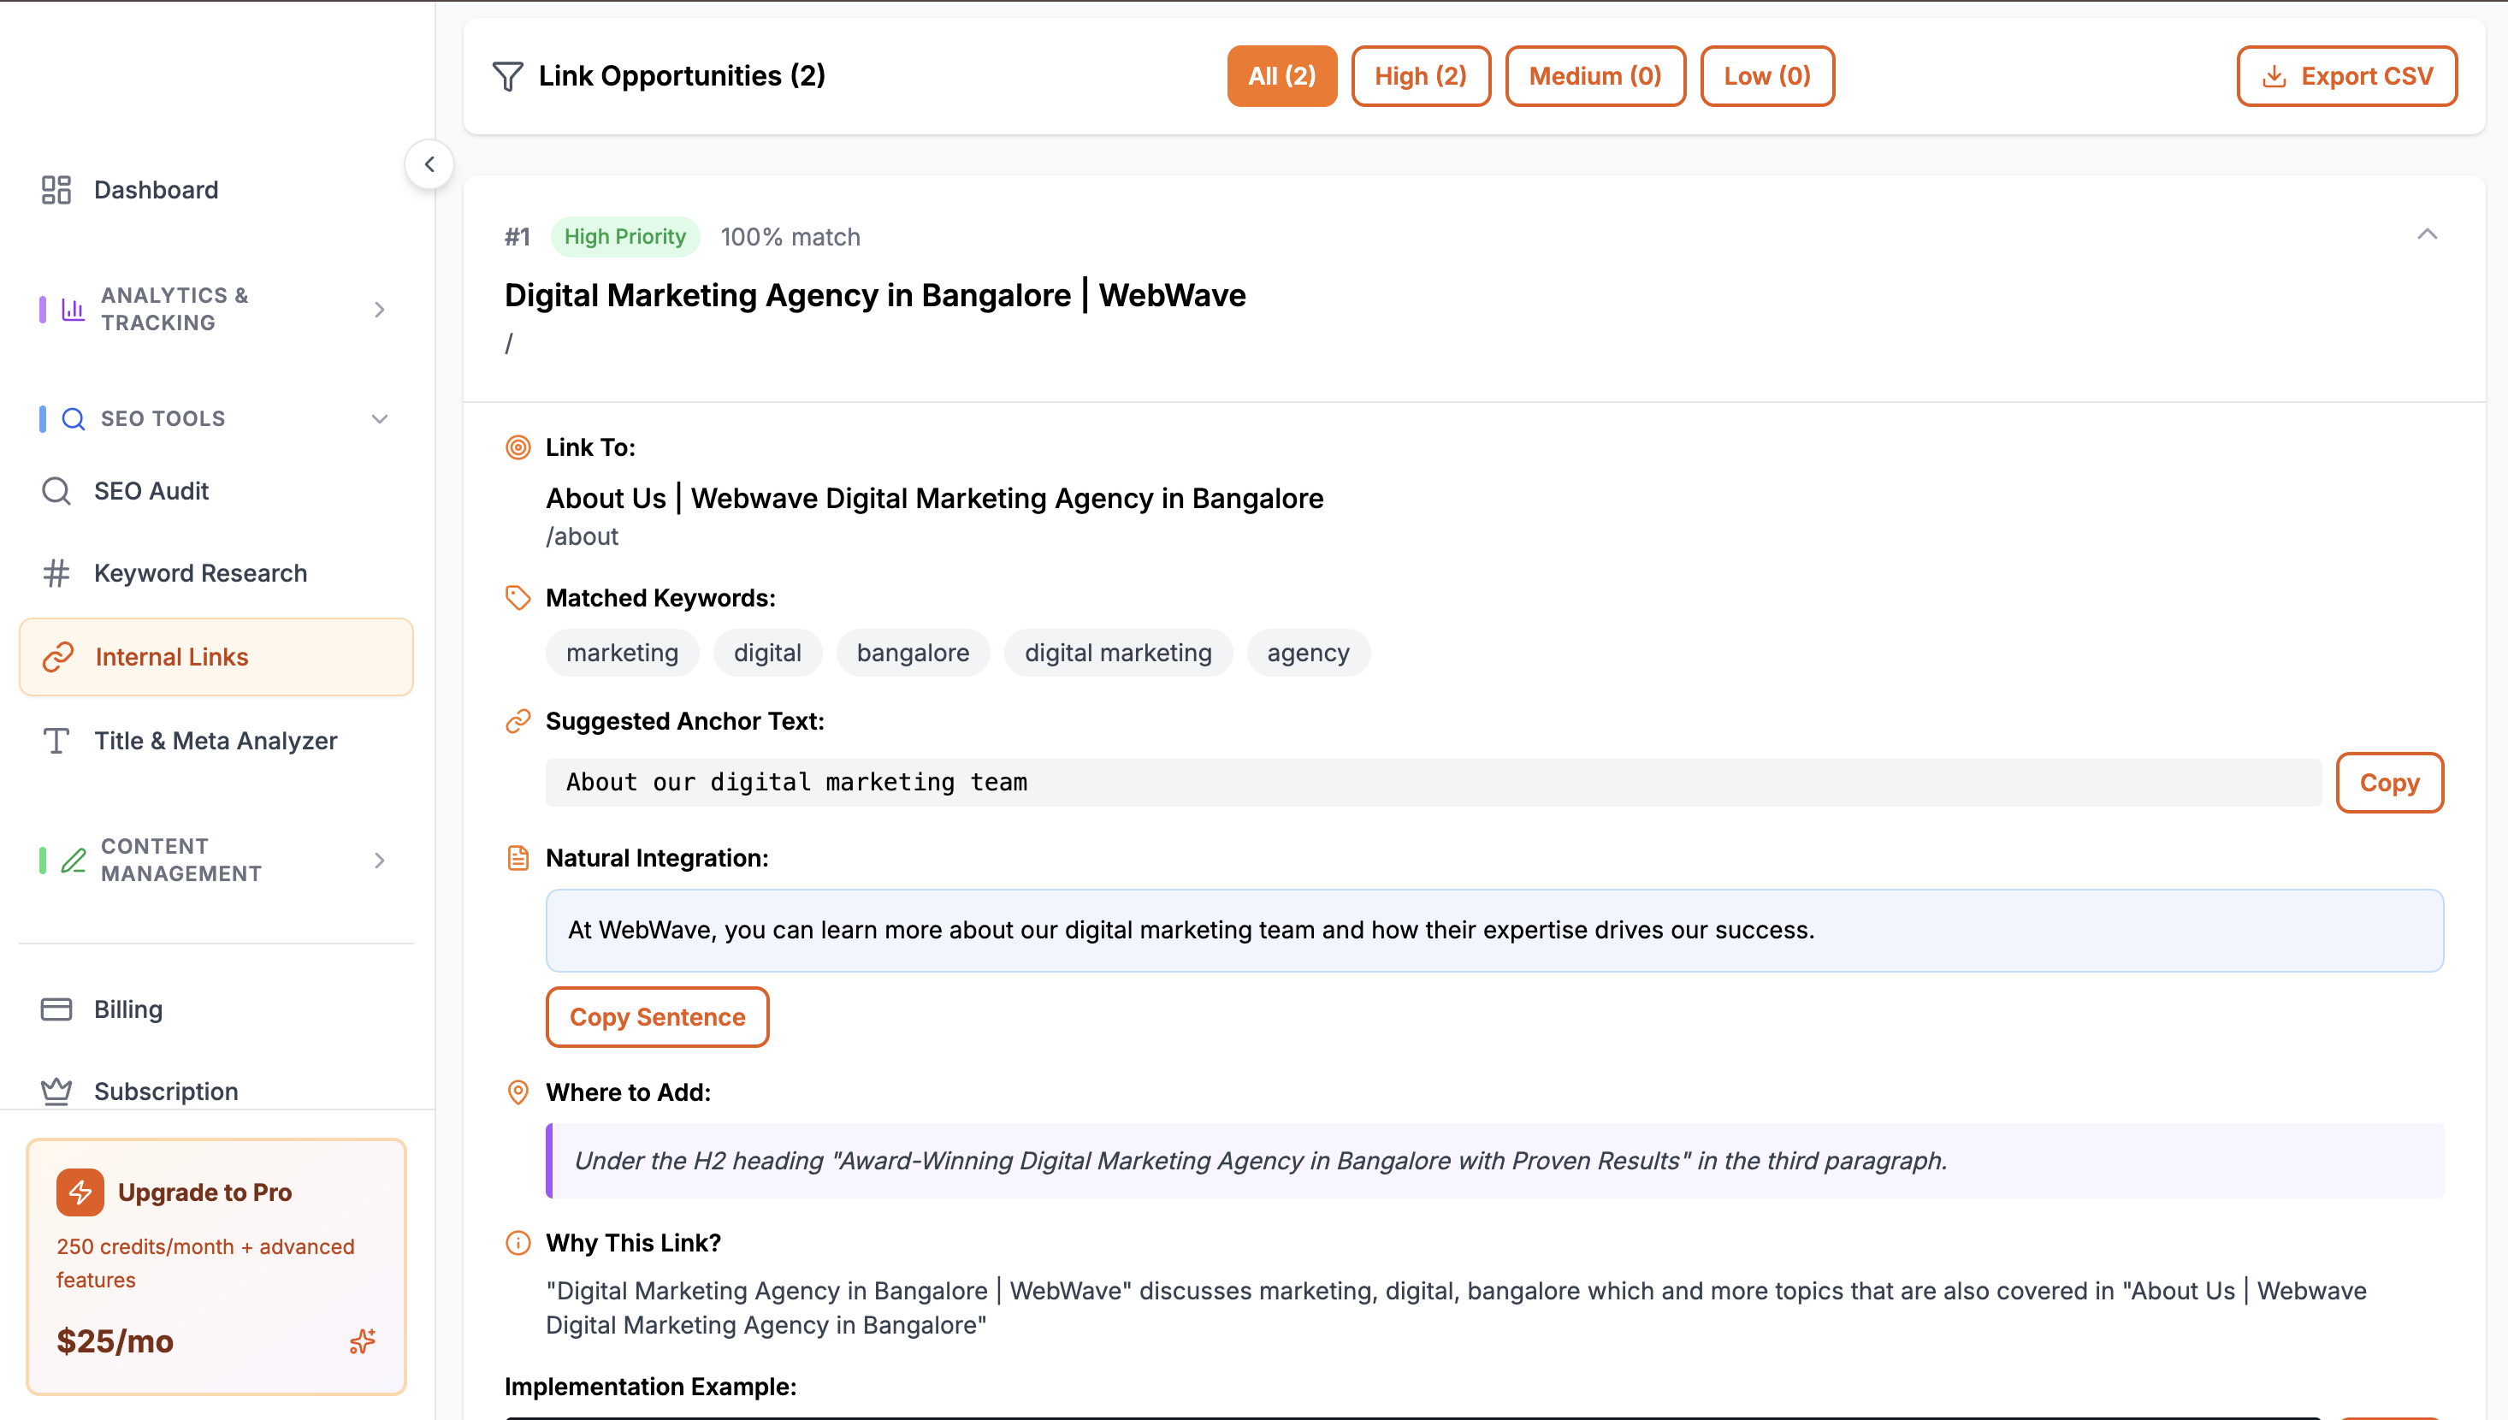This screenshot has width=2508, height=1420.
Task: Open the Title & Meta Analyzer
Action: coord(215,740)
